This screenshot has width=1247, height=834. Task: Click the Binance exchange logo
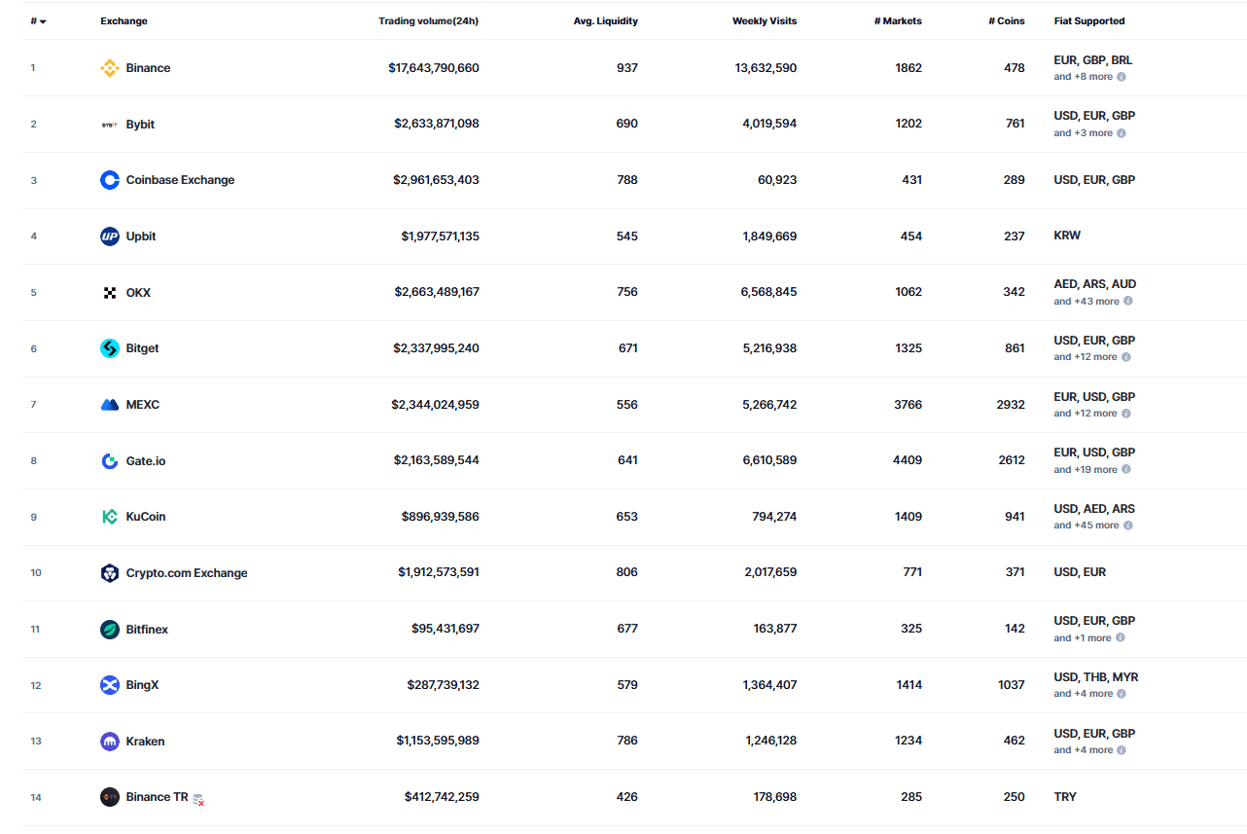[x=109, y=68]
